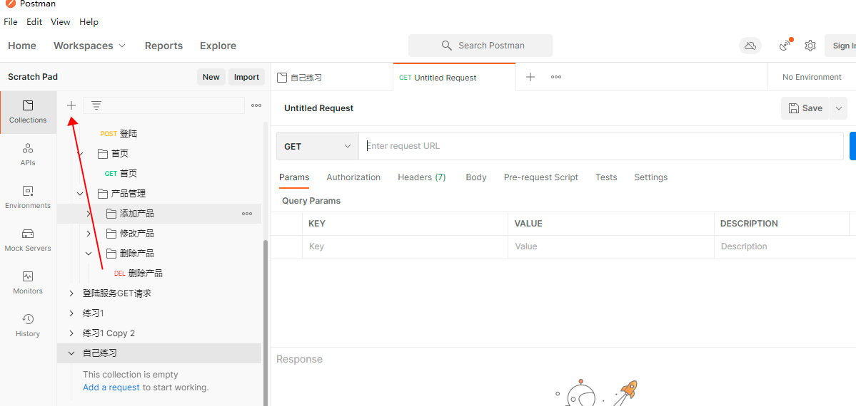Go to Home
Viewport: 856px width, 406px height.
point(22,46)
